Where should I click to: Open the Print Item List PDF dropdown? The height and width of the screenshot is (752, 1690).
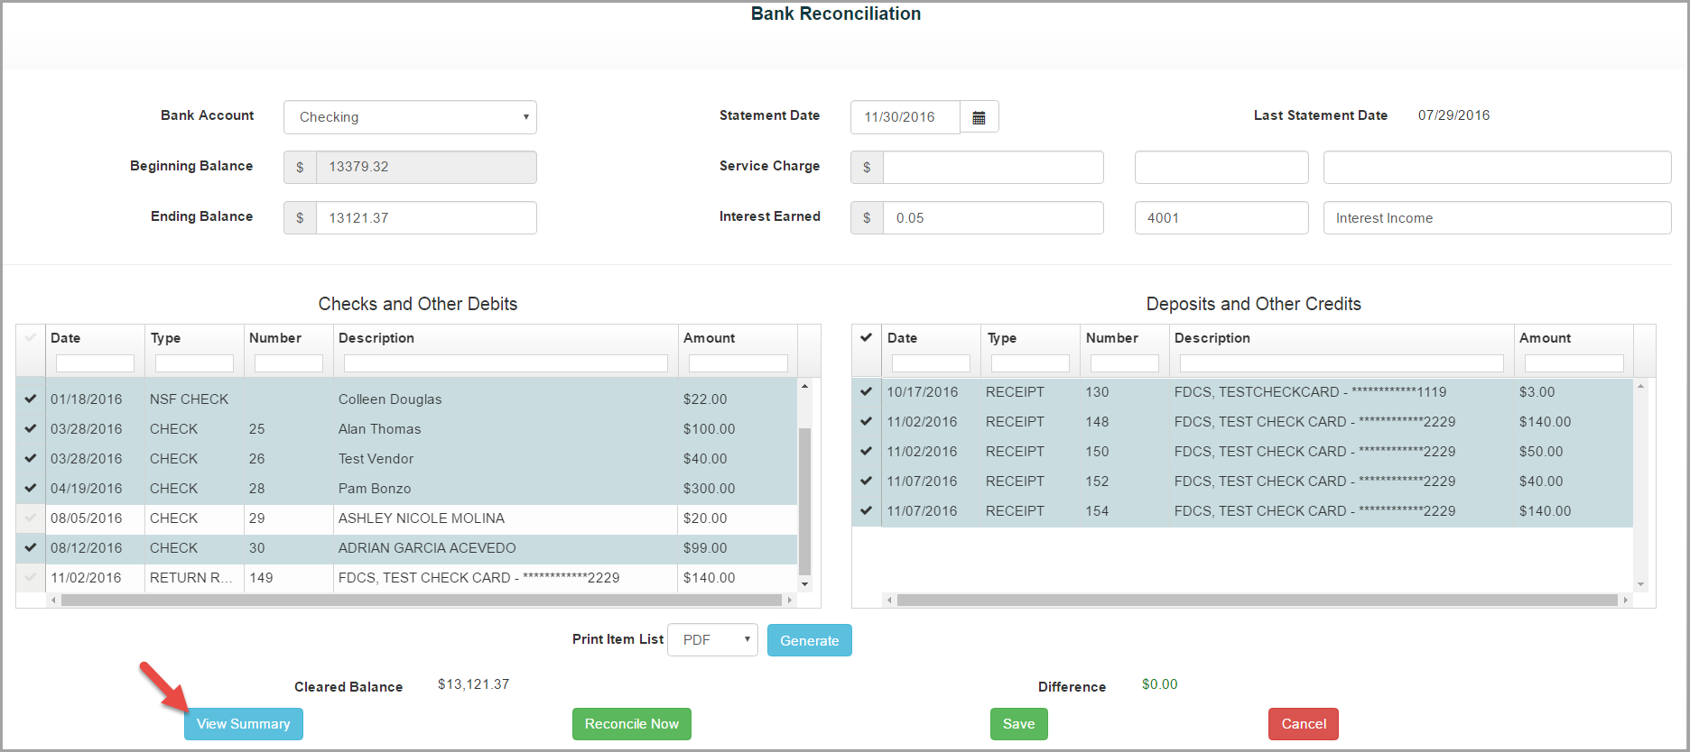[x=712, y=640]
